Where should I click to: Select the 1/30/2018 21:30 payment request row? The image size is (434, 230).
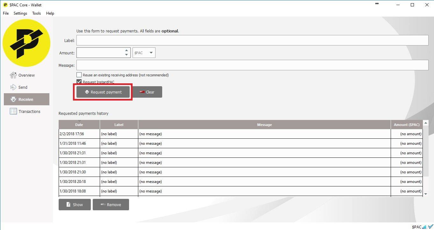click(241, 172)
